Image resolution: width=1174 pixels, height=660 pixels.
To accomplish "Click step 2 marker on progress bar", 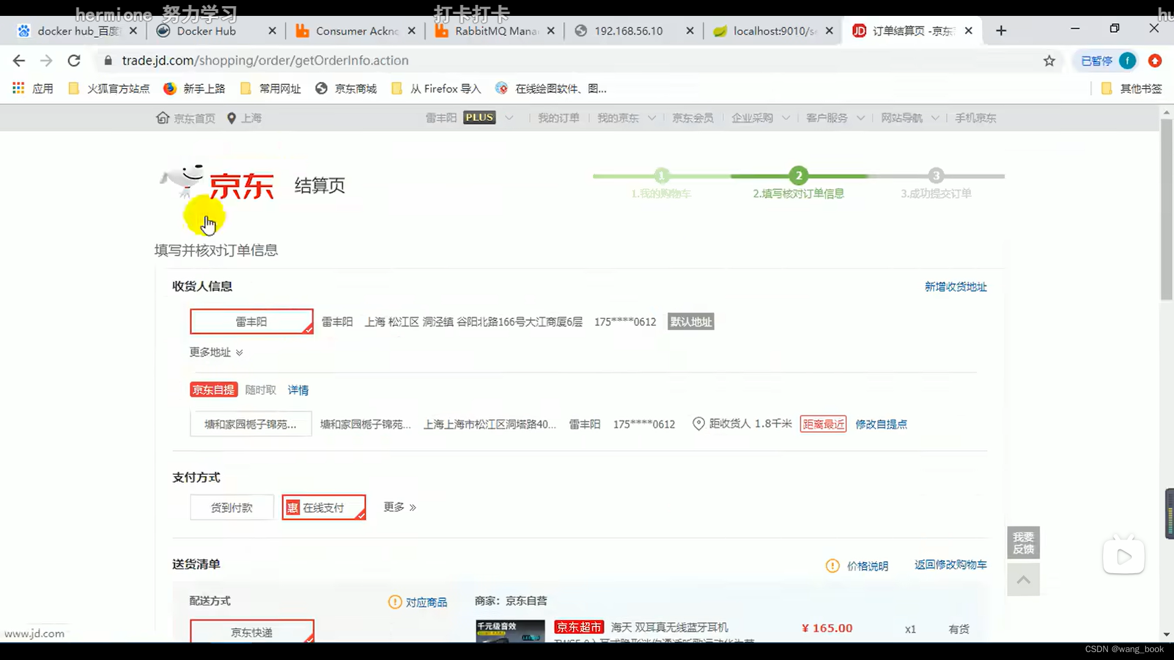I will point(799,175).
